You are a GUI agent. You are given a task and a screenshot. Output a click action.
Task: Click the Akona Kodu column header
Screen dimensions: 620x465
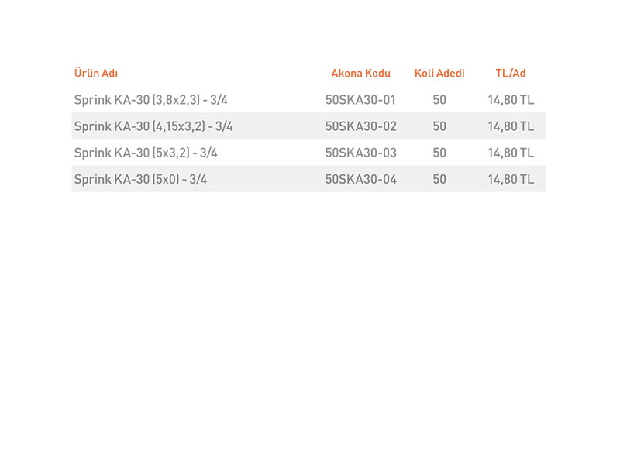360,73
